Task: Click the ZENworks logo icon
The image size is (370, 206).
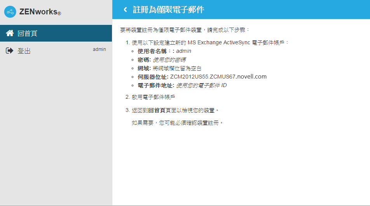Action: (x=10, y=12)
